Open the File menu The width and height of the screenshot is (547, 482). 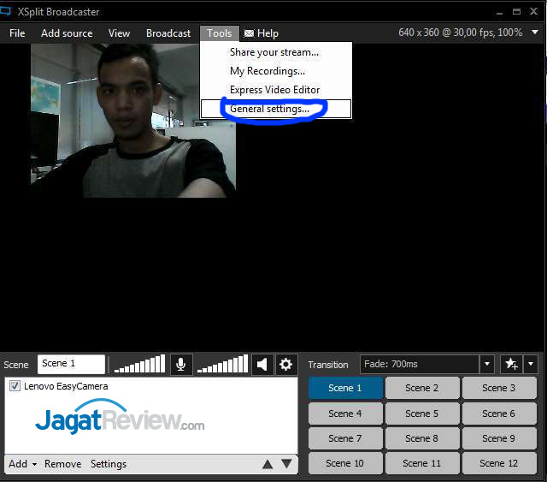coord(17,33)
